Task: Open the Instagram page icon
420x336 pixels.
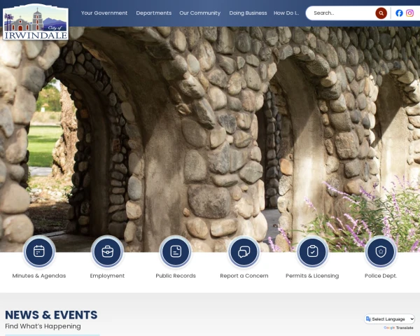Action: click(x=409, y=13)
